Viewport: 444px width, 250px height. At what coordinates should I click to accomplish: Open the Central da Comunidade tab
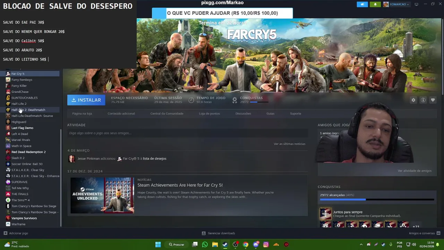coord(167,114)
